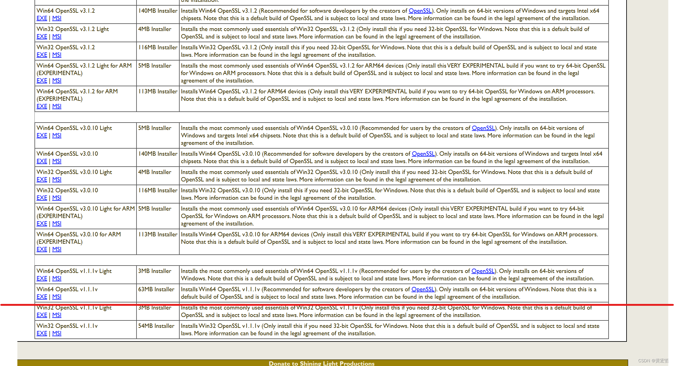This screenshot has width=674, height=366.
Task: Download EXE for Win64 OpenSSL v1.1.1v
Action: [x=42, y=297]
